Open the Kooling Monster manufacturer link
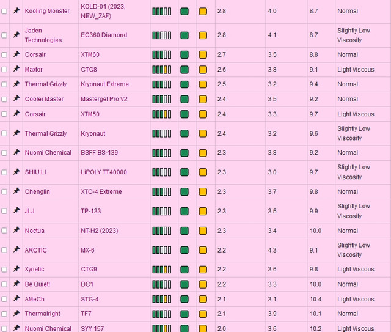This screenshot has width=391, height=332. coord(47,11)
